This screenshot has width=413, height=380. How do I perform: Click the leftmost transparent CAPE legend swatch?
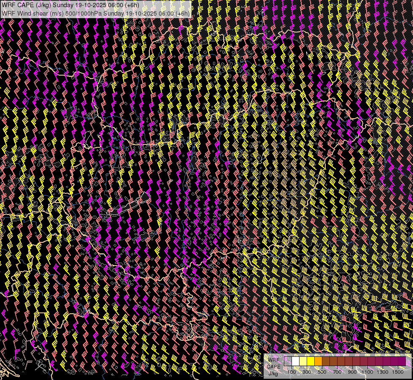click(x=288, y=361)
